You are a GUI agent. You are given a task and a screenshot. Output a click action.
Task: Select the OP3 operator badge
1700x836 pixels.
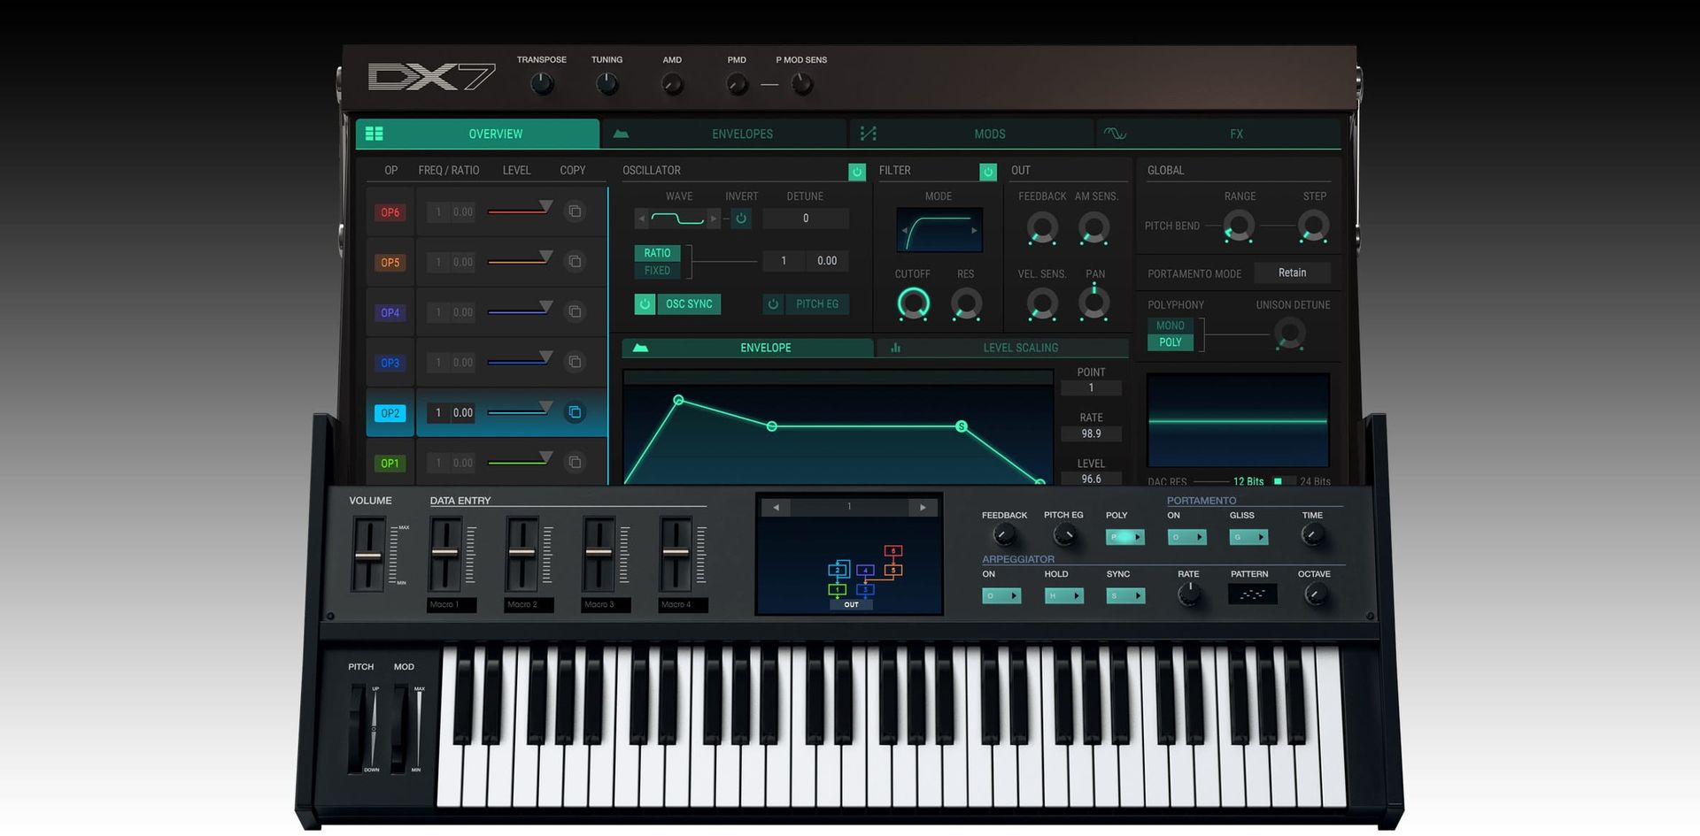(390, 363)
